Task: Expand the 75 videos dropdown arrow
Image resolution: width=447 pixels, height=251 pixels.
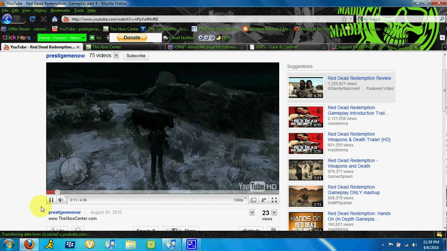Action: 116,55
